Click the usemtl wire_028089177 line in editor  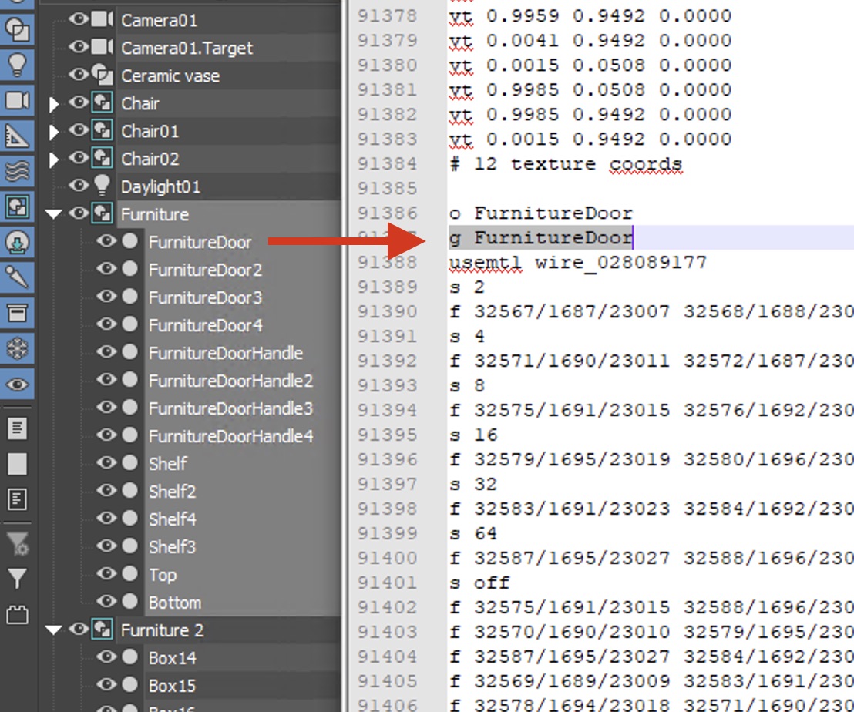click(x=577, y=263)
